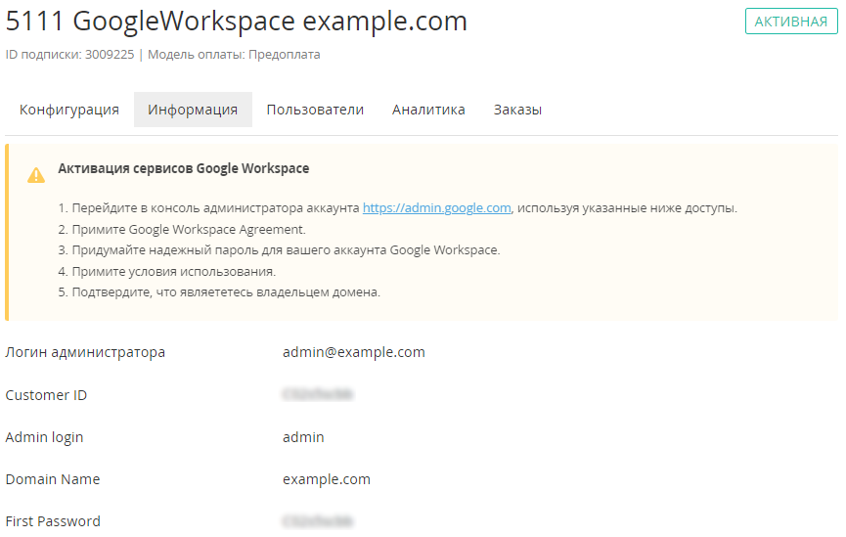Open the Конфигурация tab
The image size is (846, 537).
point(69,110)
